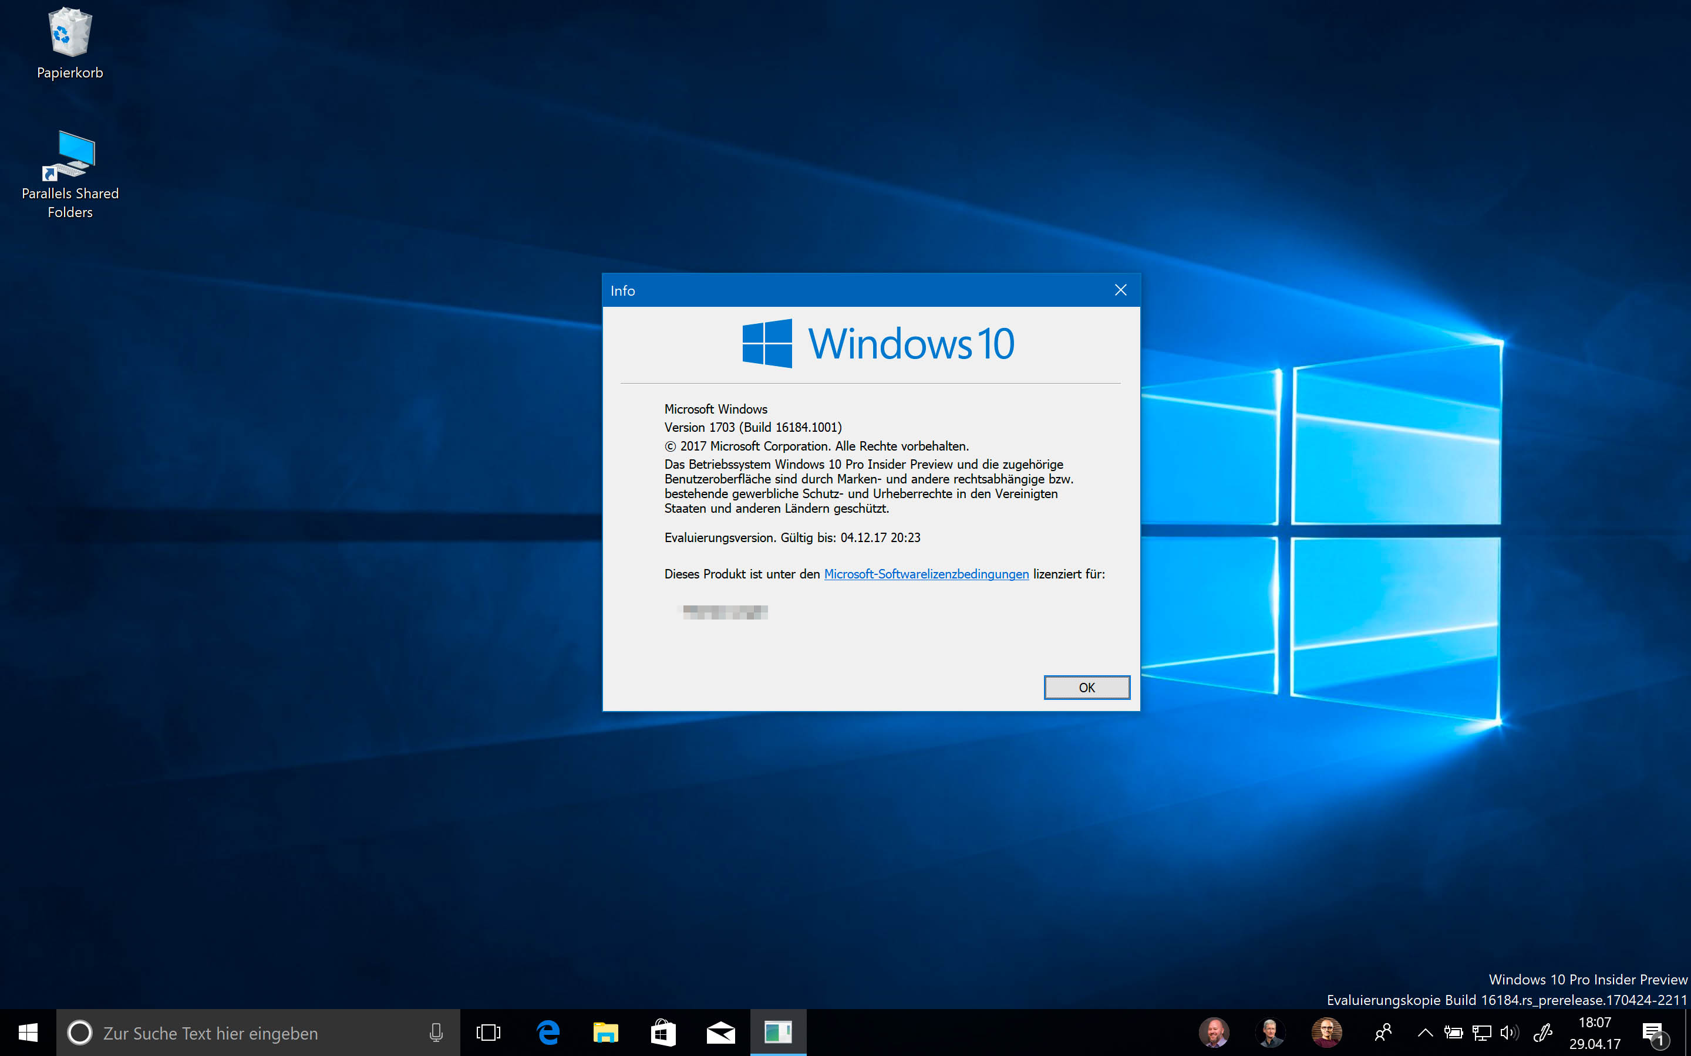Screen dimensions: 1691x1056
Task: Click the search box 'Zur Suche Text hier eingeben'
Action: tap(258, 1033)
